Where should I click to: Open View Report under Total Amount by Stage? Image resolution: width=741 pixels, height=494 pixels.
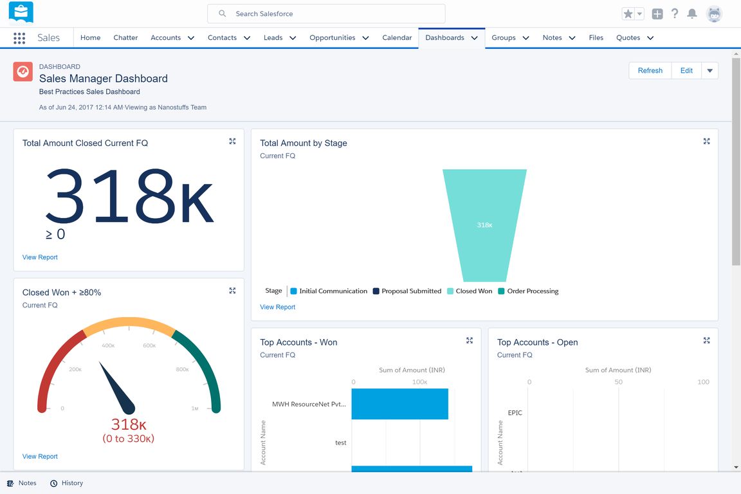coord(277,307)
